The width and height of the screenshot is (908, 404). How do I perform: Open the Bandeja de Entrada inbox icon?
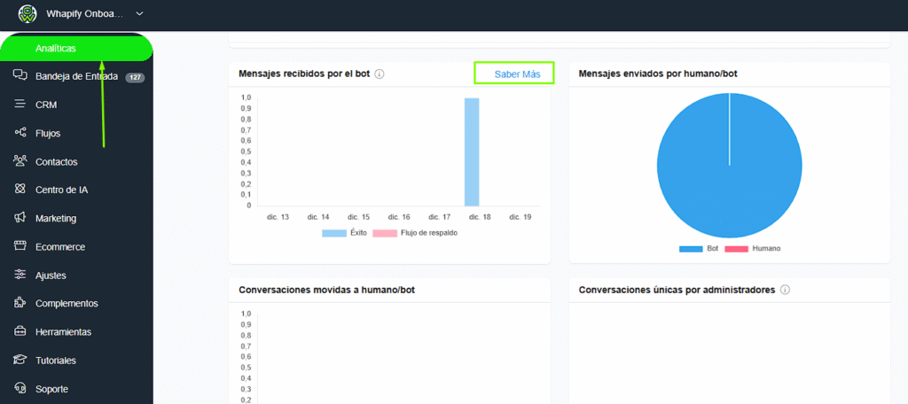pyautogui.click(x=20, y=76)
